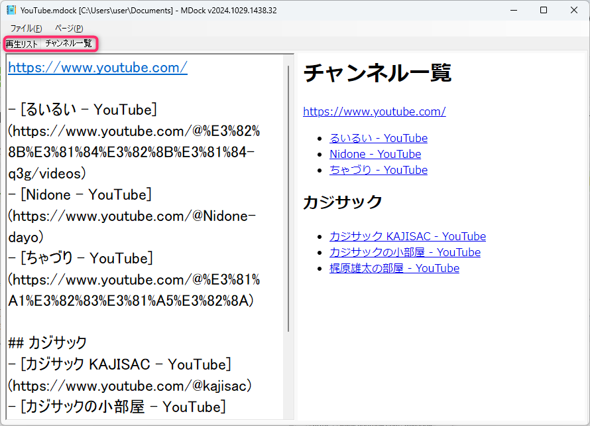Place cursor on '[ちゃづり - YouTube]' editor line
Viewport: 590px width, 426px height.
pyautogui.click(x=80, y=258)
